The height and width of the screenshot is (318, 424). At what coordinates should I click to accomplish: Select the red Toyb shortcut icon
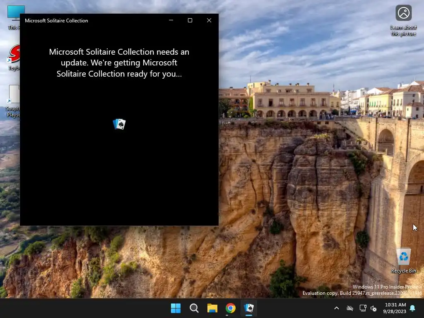tap(14, 57)
